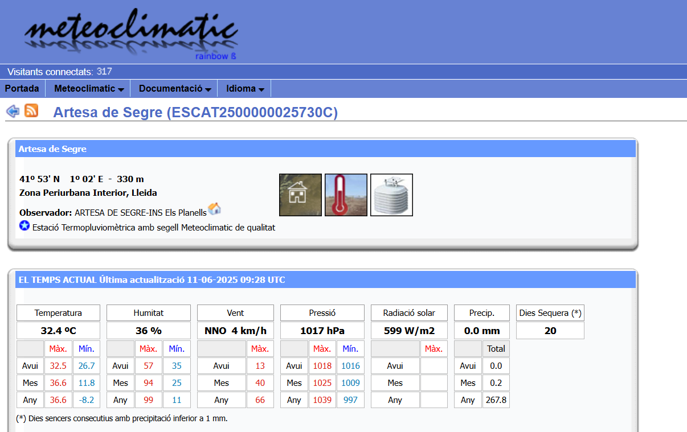The width and height of the screenshot is (687, 432).
Task: Select the 32.4 ºC current temperature value
Action: click(x=58, y=331)
